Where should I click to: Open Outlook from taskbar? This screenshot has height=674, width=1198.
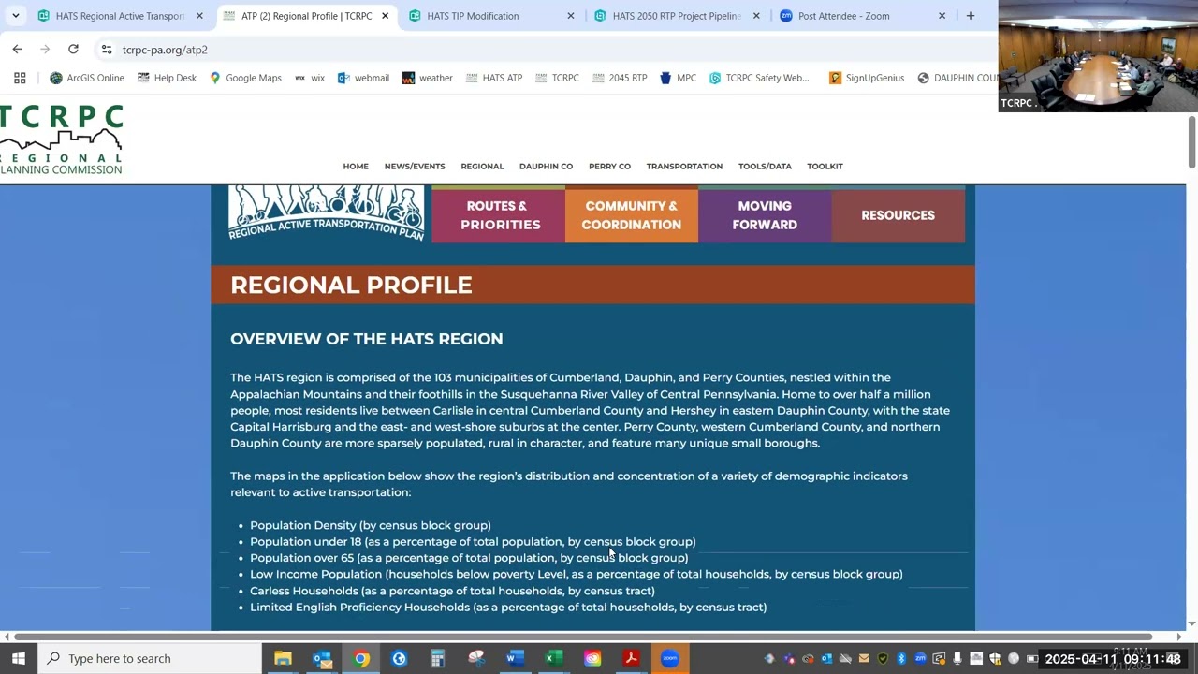[322, 658]
